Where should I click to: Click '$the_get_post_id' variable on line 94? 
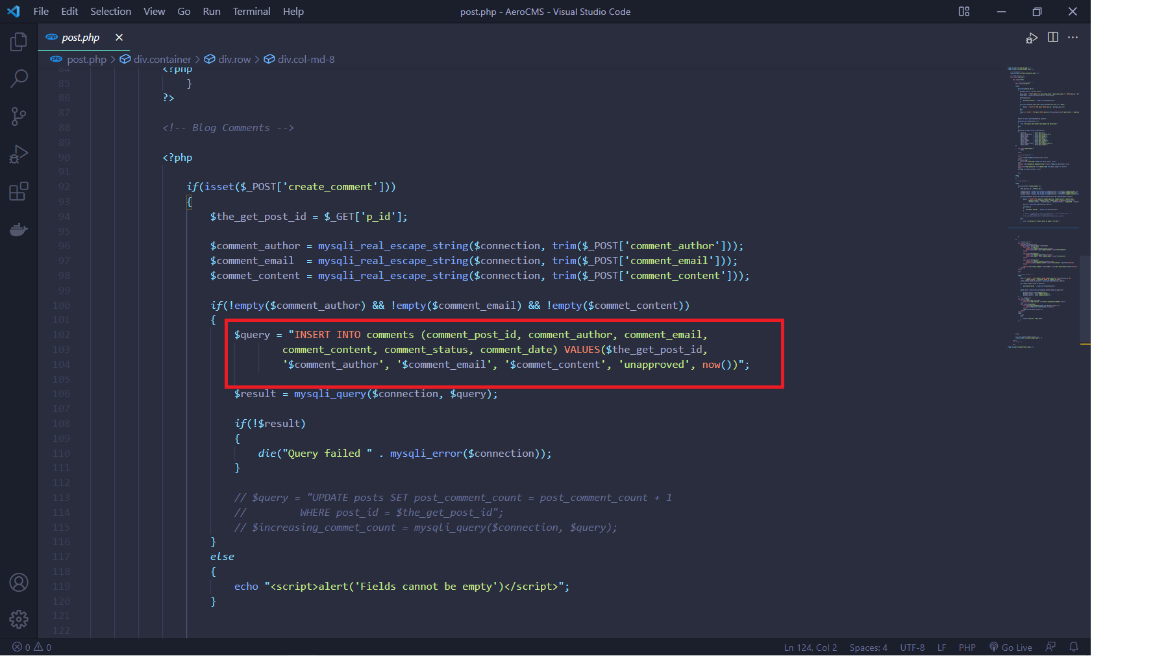point(258,217)
